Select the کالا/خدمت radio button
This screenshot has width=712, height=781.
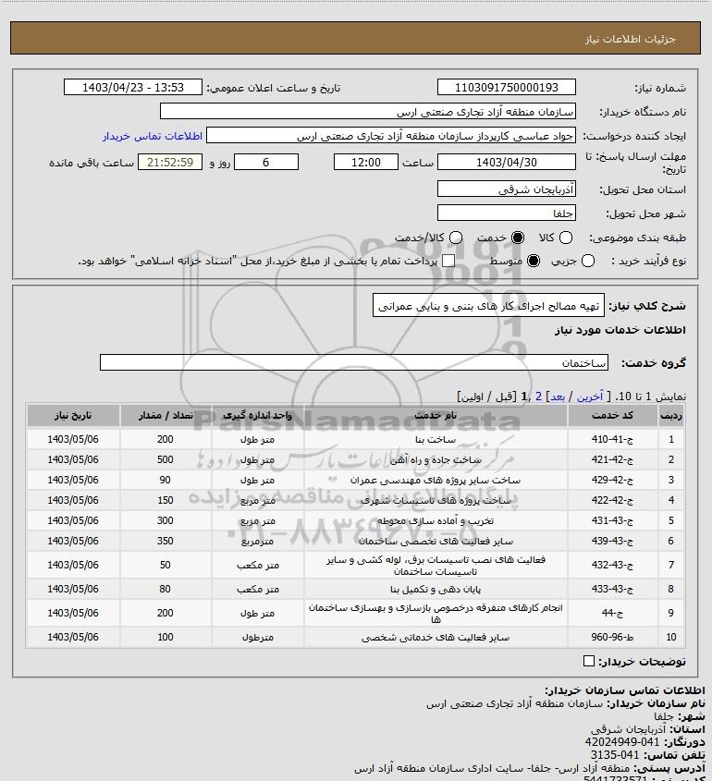click(455, 238)
